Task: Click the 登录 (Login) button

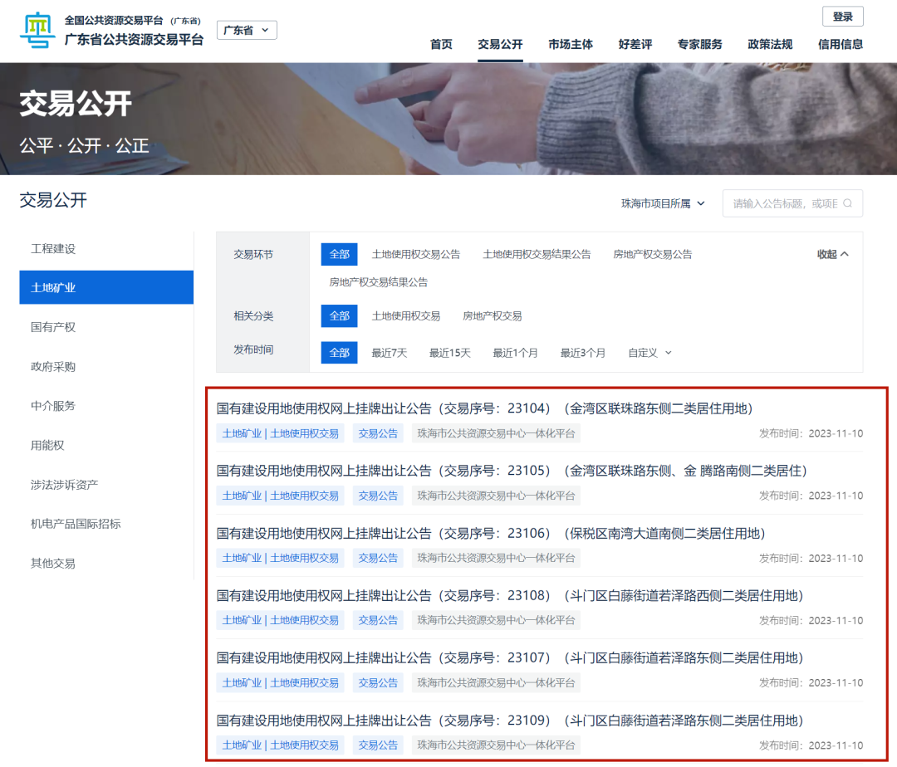Action: click(842, 16)
